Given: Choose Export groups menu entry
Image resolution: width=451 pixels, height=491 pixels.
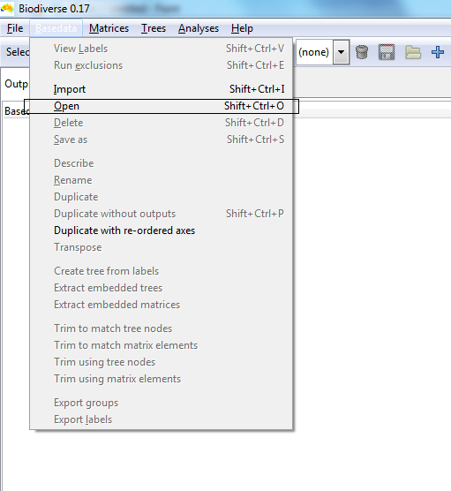Looking at the screenshot, I should (x=162, y=403).
